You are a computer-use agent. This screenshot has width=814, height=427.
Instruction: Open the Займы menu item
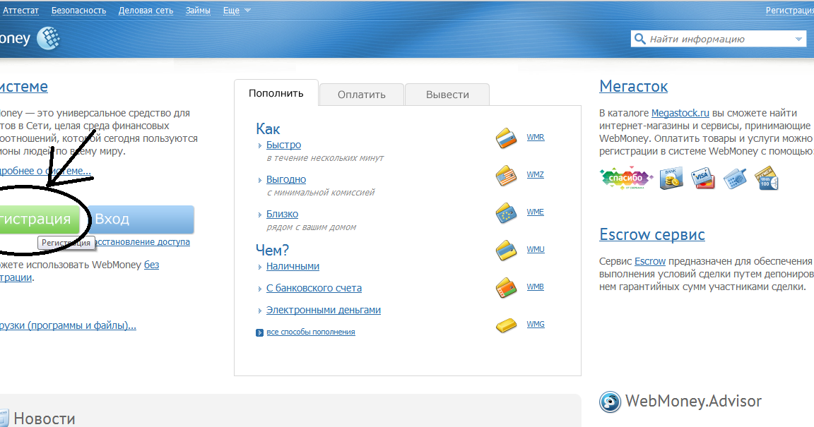click(199, 11)
